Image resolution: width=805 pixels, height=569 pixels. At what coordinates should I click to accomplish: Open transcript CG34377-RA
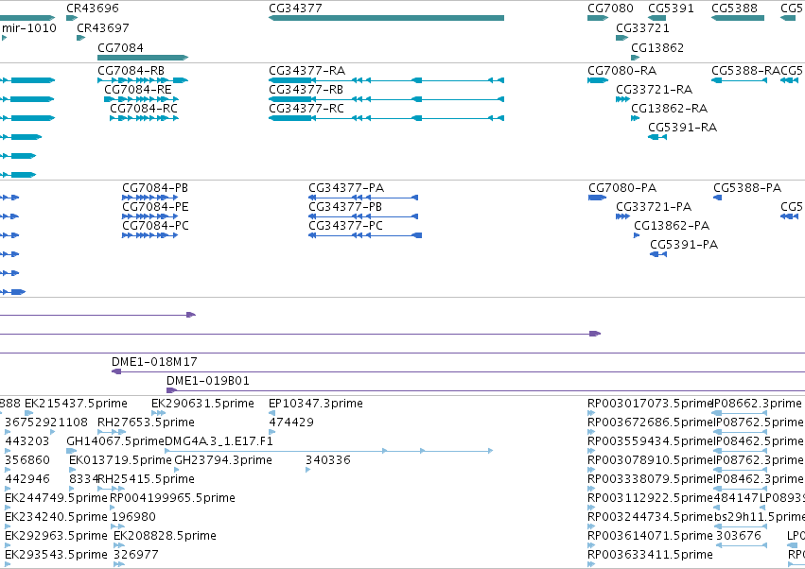[307, 71]
